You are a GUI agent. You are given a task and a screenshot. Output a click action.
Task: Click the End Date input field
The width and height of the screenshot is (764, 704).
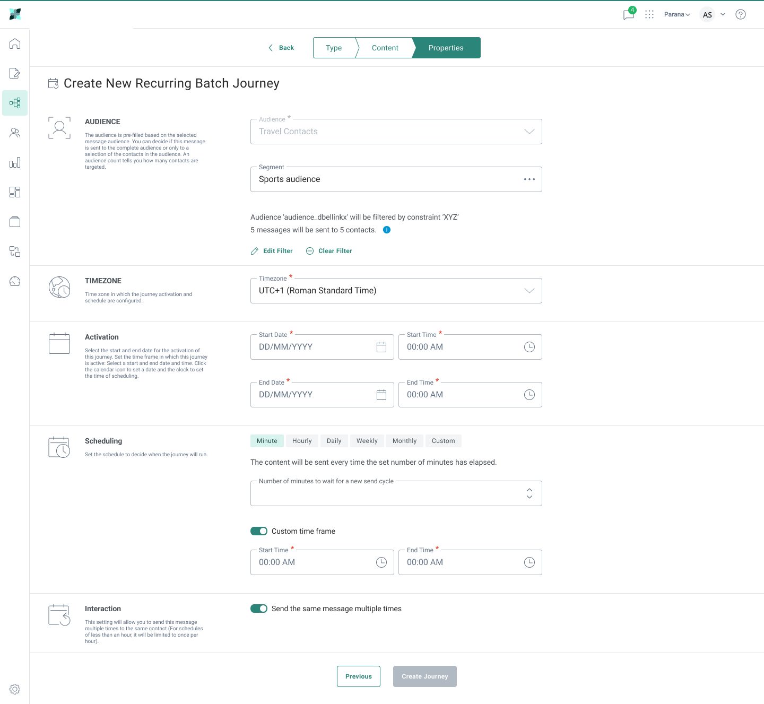coord(322,395)
